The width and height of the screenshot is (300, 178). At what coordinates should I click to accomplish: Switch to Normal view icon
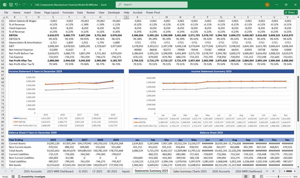246,176
